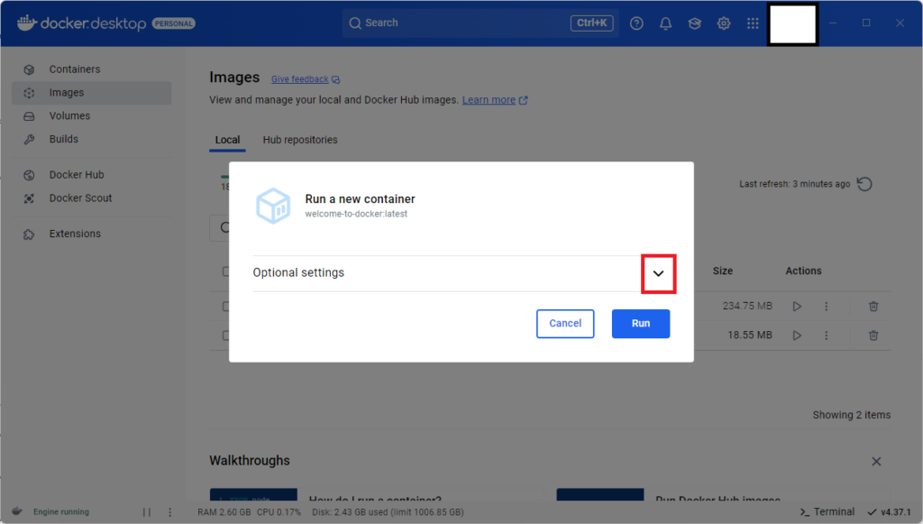Click the welcome-to-docker:latest image name

click(x=356, y=215)
